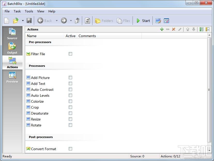Open the task options checklist icon

tap(166, 21)
